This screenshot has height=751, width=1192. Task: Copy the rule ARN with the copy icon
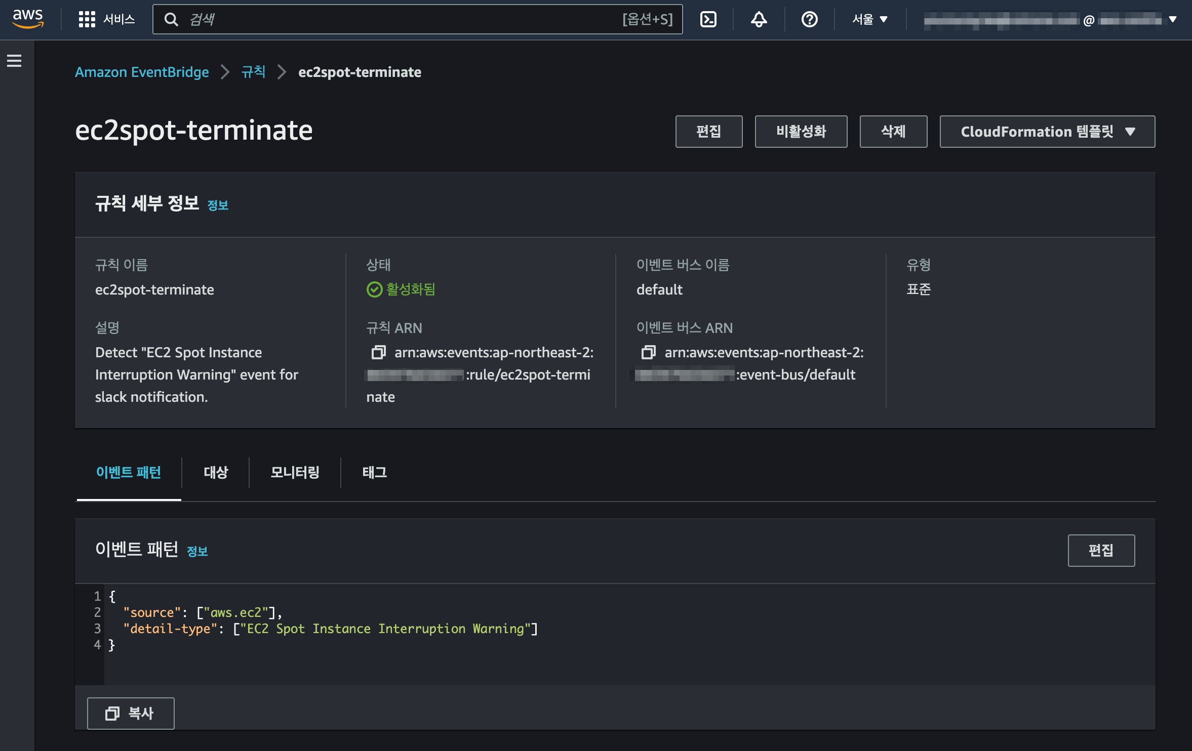(378, 352)
